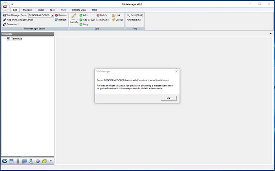The height and width of the screenshot is (171, 275).
Task: Click the Lock padlock button
Action: (x=116, y=15)
